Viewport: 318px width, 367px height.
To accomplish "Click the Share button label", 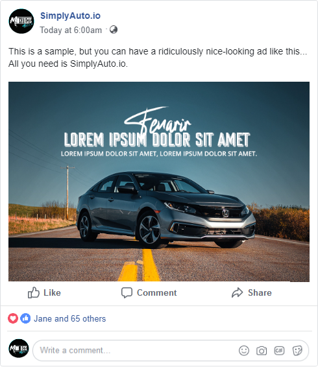I will click(x=260, y=293).
